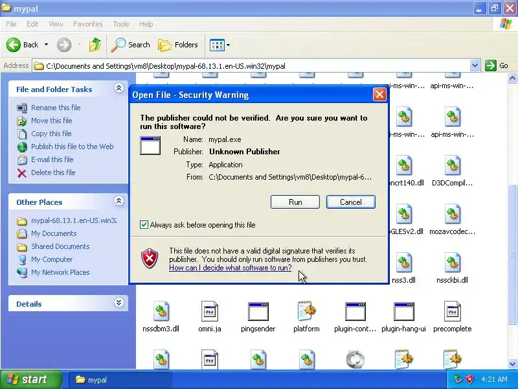Click the address bar path field
The width and height of the screenshot is (518, 389).
[251, 66]
